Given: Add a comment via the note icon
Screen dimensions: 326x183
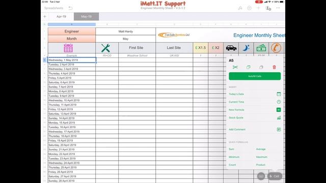Looking at the screenshot, I should click(x=279, y=130).
